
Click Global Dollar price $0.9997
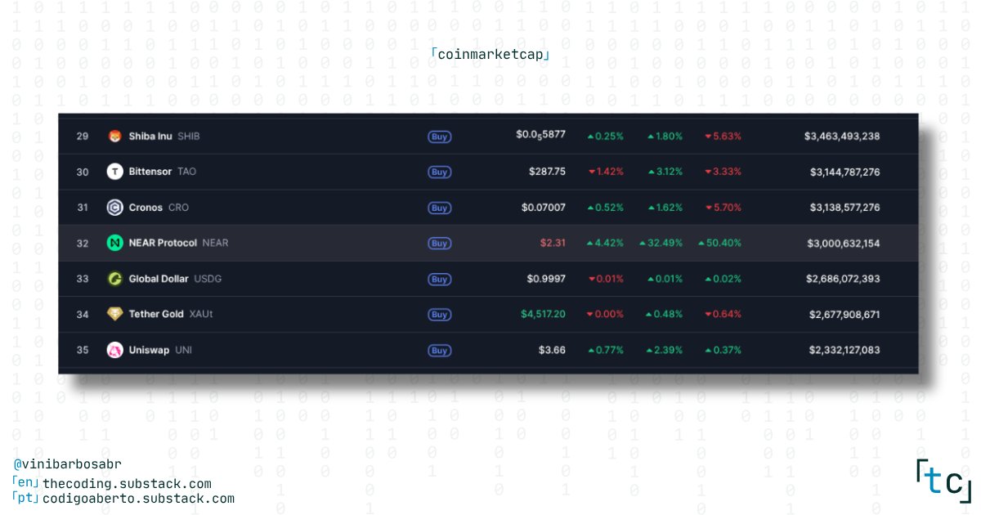pyautogui.click(x=546, y=279)
